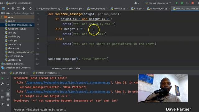Viewport: 199px width, 112px height.
Task: Toggle scroll to end in Run console
Action: [8, 94]
